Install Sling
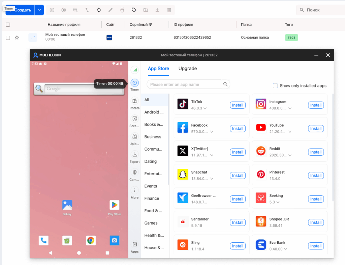345x265 pixels. click(x=238, y=246)
